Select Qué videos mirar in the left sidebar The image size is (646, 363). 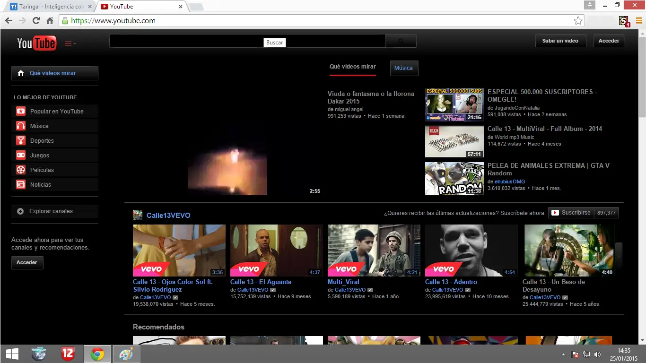[x=55, y=73]
